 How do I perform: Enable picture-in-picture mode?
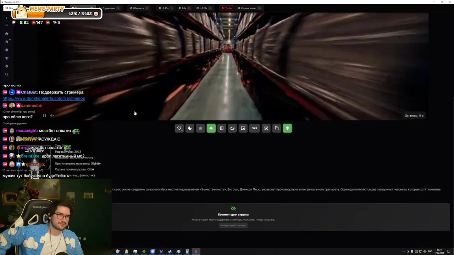click(x=243, y=128)
